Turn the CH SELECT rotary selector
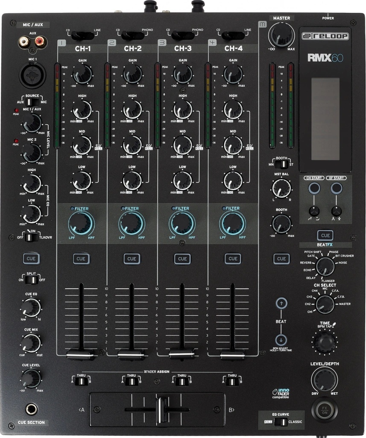 [325, 305]
